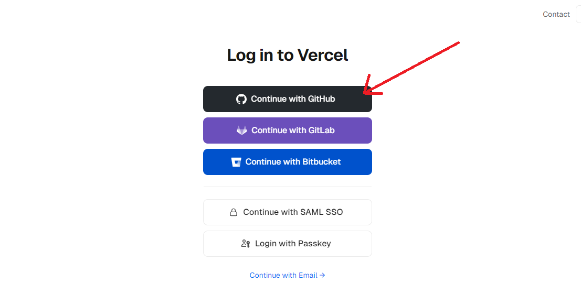This screenshot has height=294, width=581.
Task: Click the middle of the red arrow's shaft
Action: point(413,67)
